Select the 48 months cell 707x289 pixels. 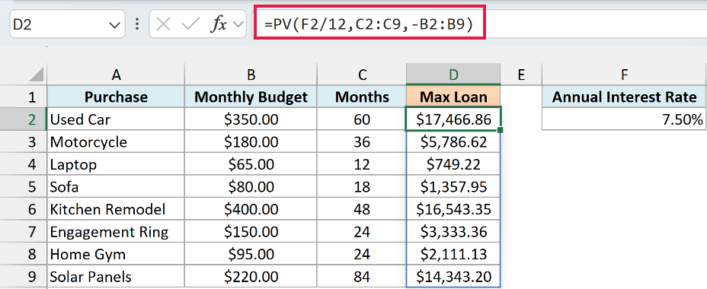pyautogui.click(x=362, y=209)
